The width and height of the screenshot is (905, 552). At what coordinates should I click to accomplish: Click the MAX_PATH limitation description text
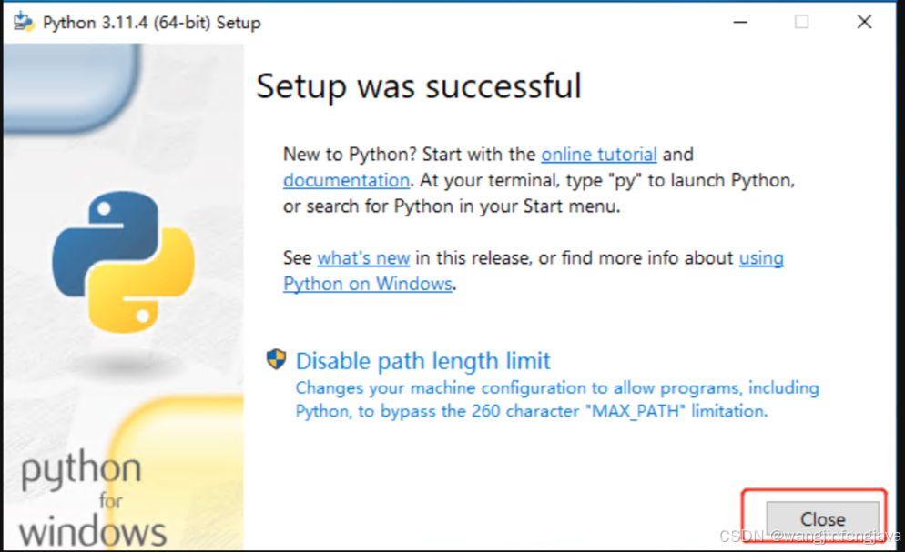tap(557, 399)
